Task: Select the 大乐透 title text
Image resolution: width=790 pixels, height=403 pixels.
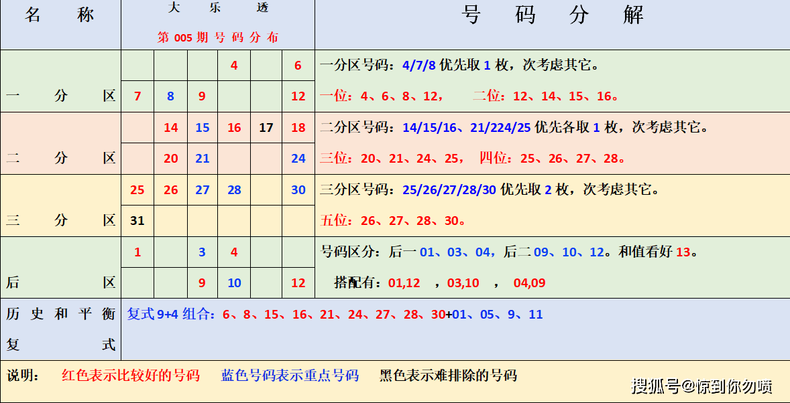Action: coord(218,7)
